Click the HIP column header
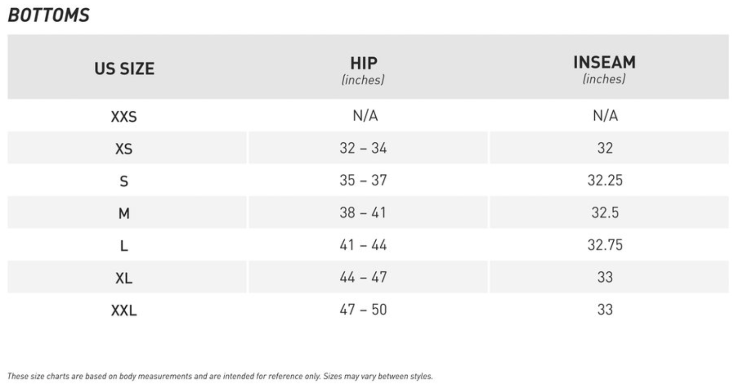The image size is (733, 391). tap(363, 63)
